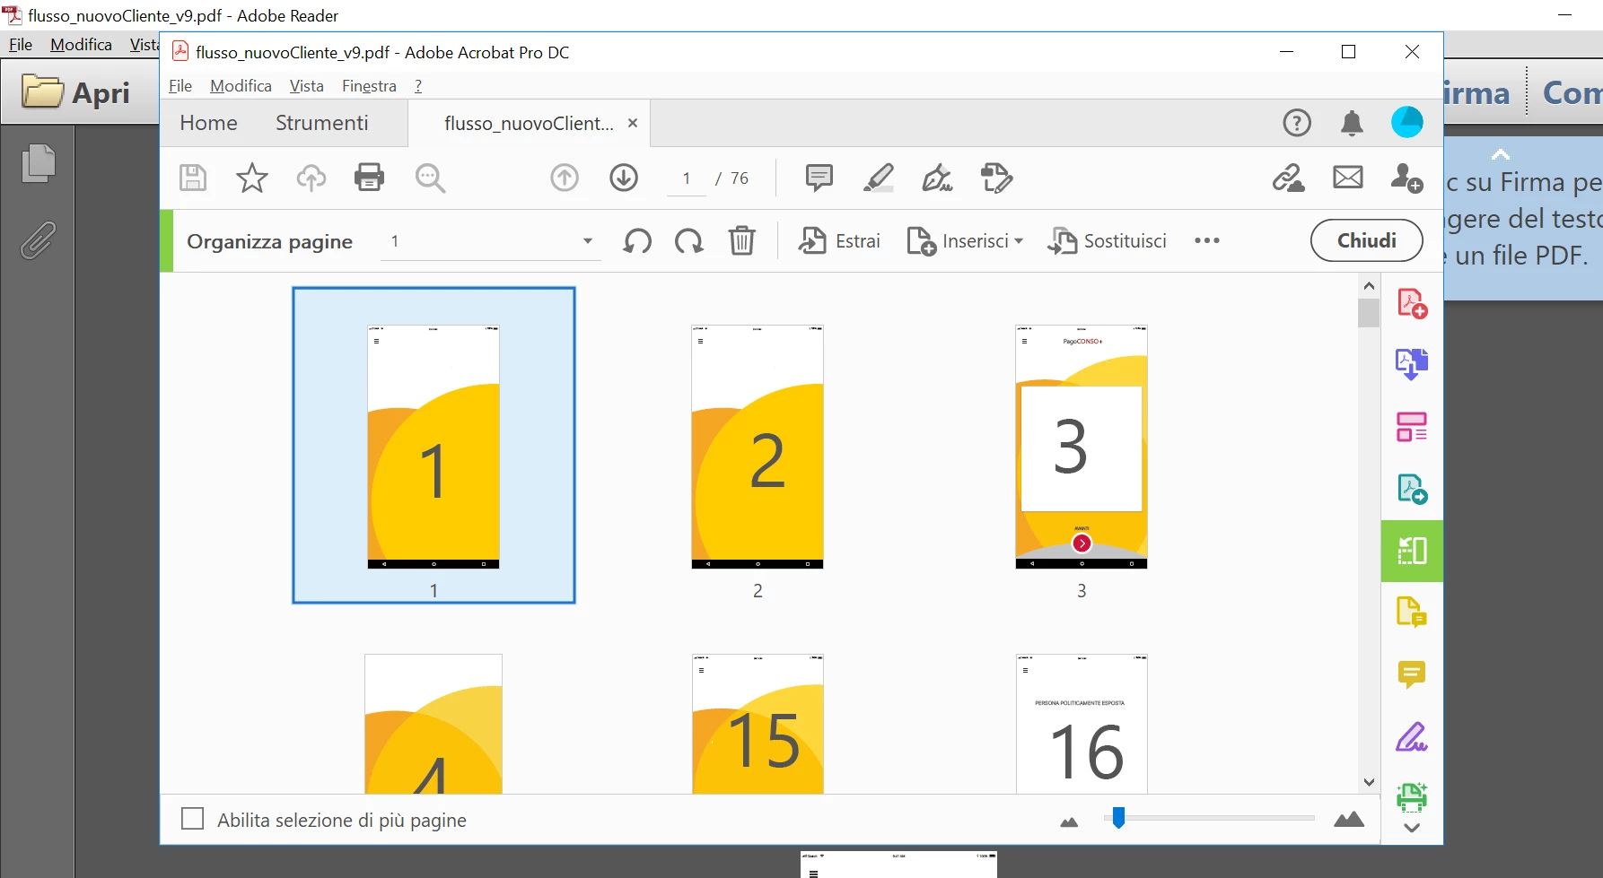Upload the file with the cloud icon
This screenshot has height=878, width=1603.
coord(311,178)
